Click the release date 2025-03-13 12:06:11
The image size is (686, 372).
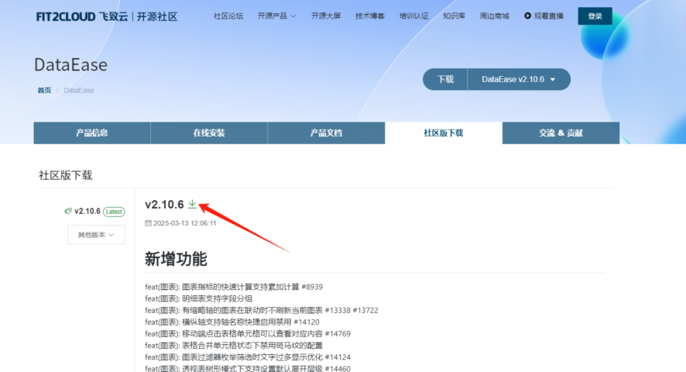(x=185, y=223)
